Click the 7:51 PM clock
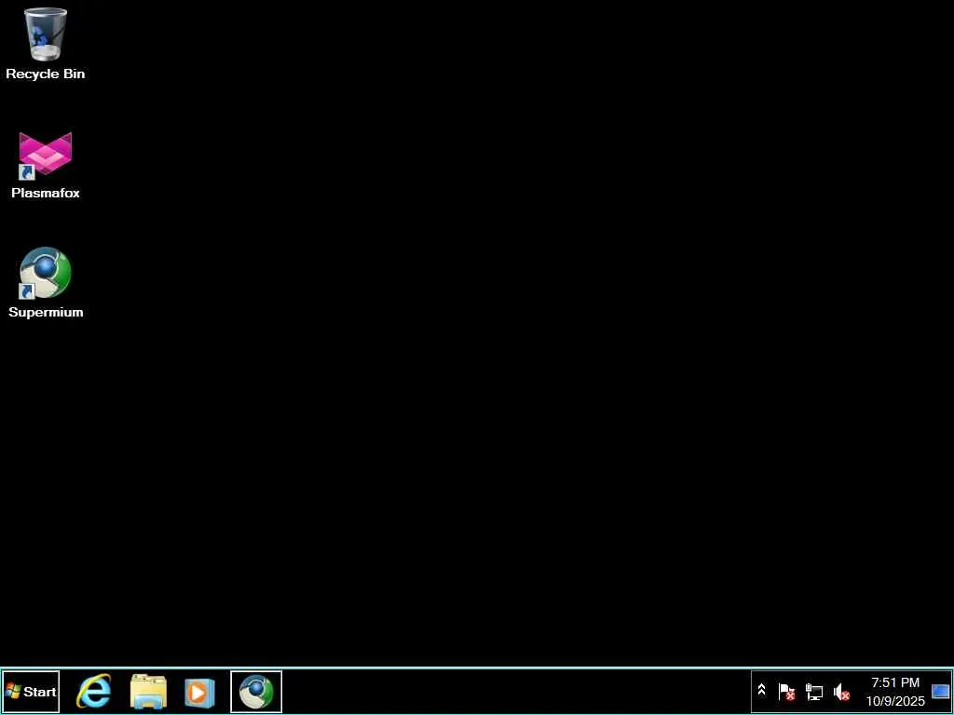The height and width of the screenshot is (715, 954). [895, 682]
